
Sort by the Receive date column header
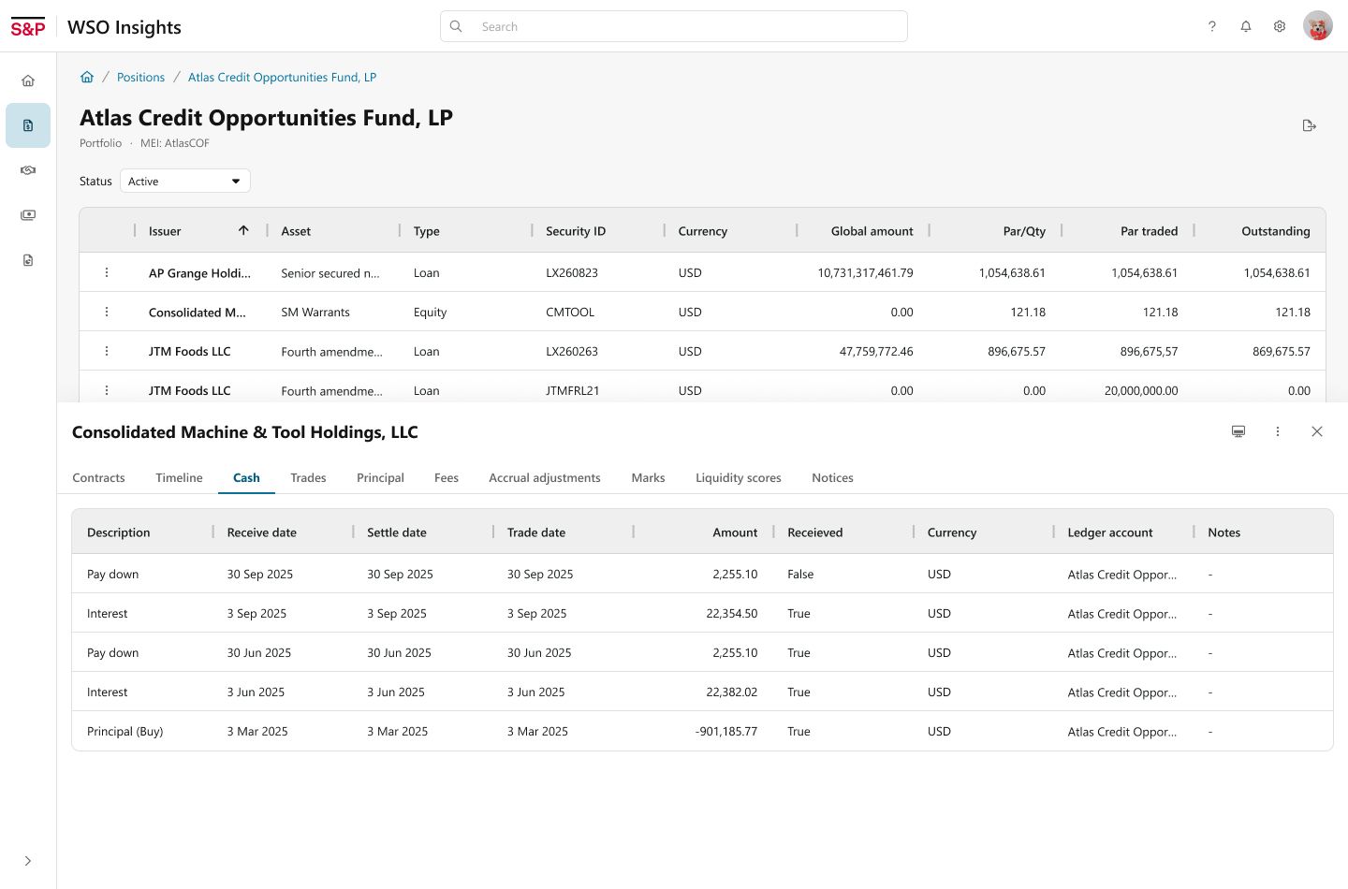click(262, 532)
